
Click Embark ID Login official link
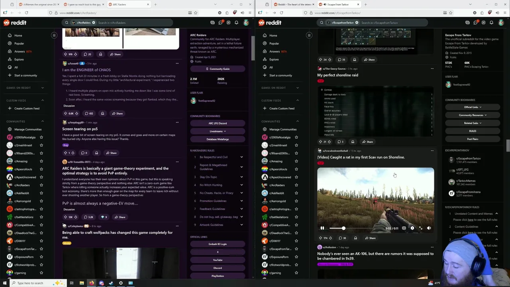[x=218, y=244]
